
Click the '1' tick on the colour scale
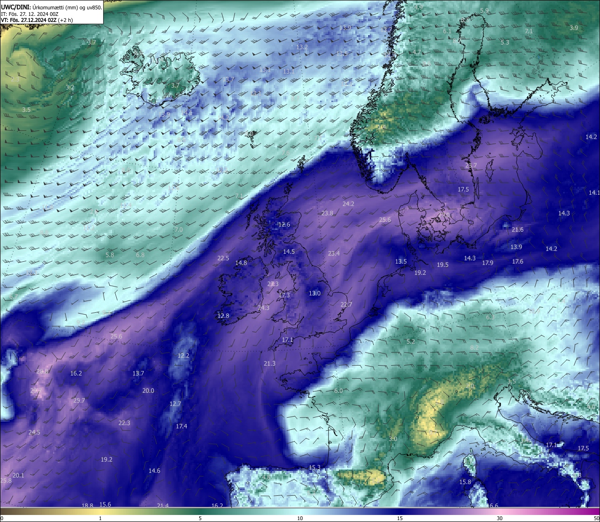click(100, 518)
